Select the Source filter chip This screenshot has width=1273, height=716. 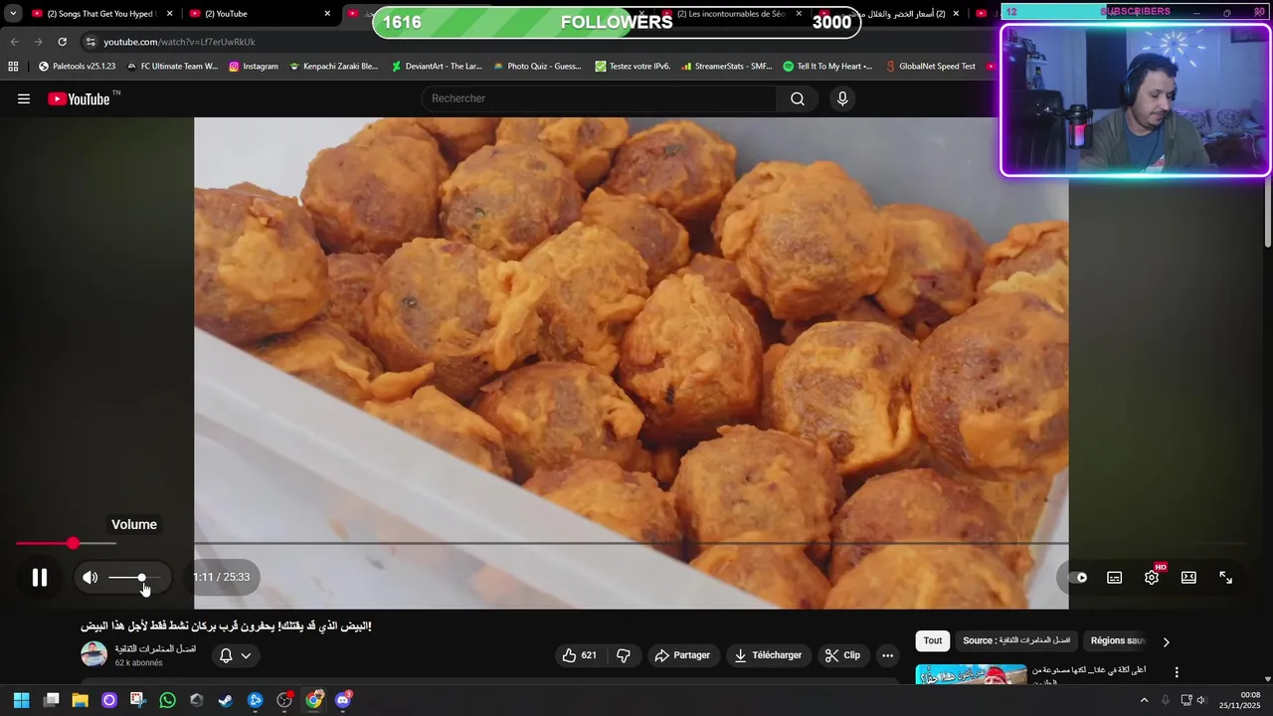(1016, 641)
